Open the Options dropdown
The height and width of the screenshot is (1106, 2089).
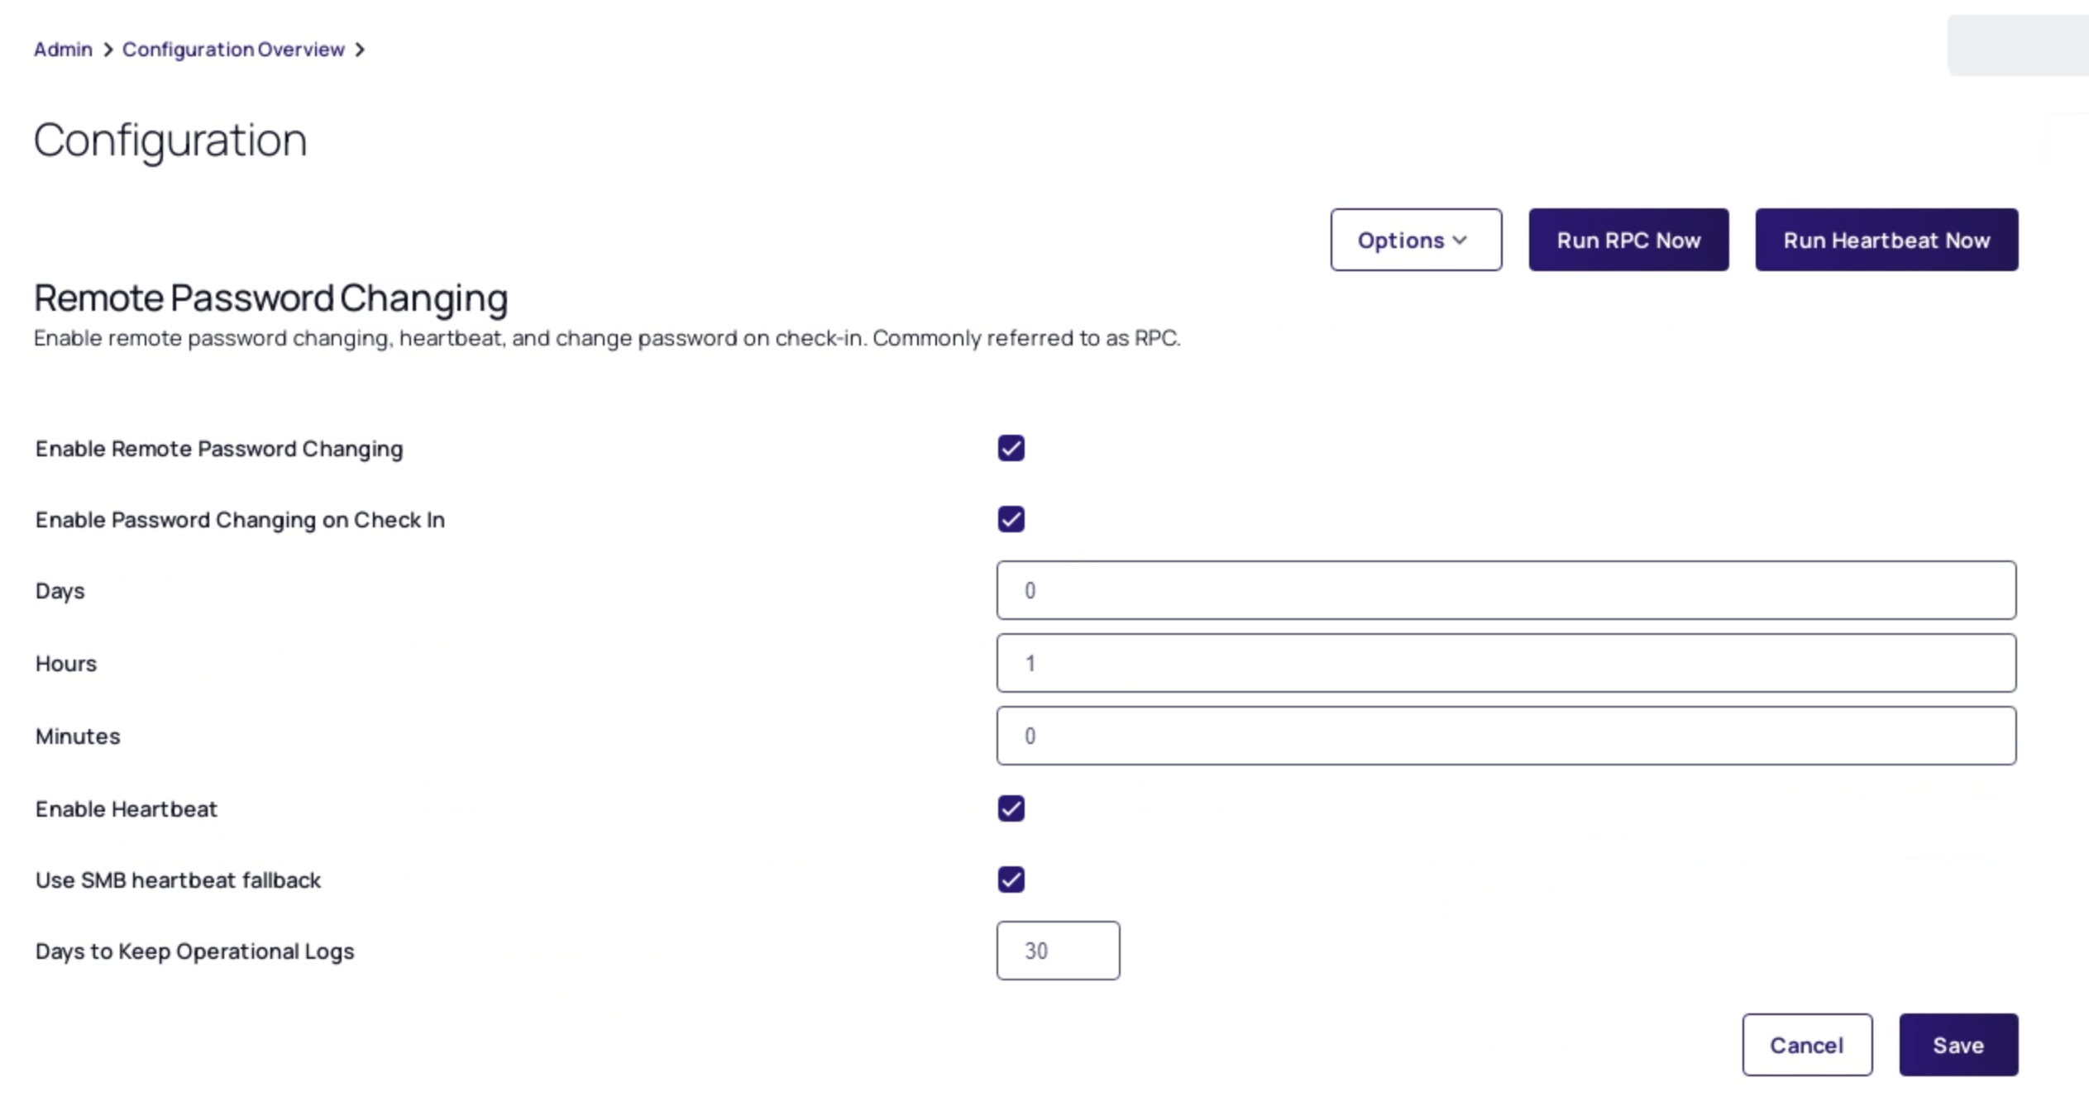[x=1415, y=240]
